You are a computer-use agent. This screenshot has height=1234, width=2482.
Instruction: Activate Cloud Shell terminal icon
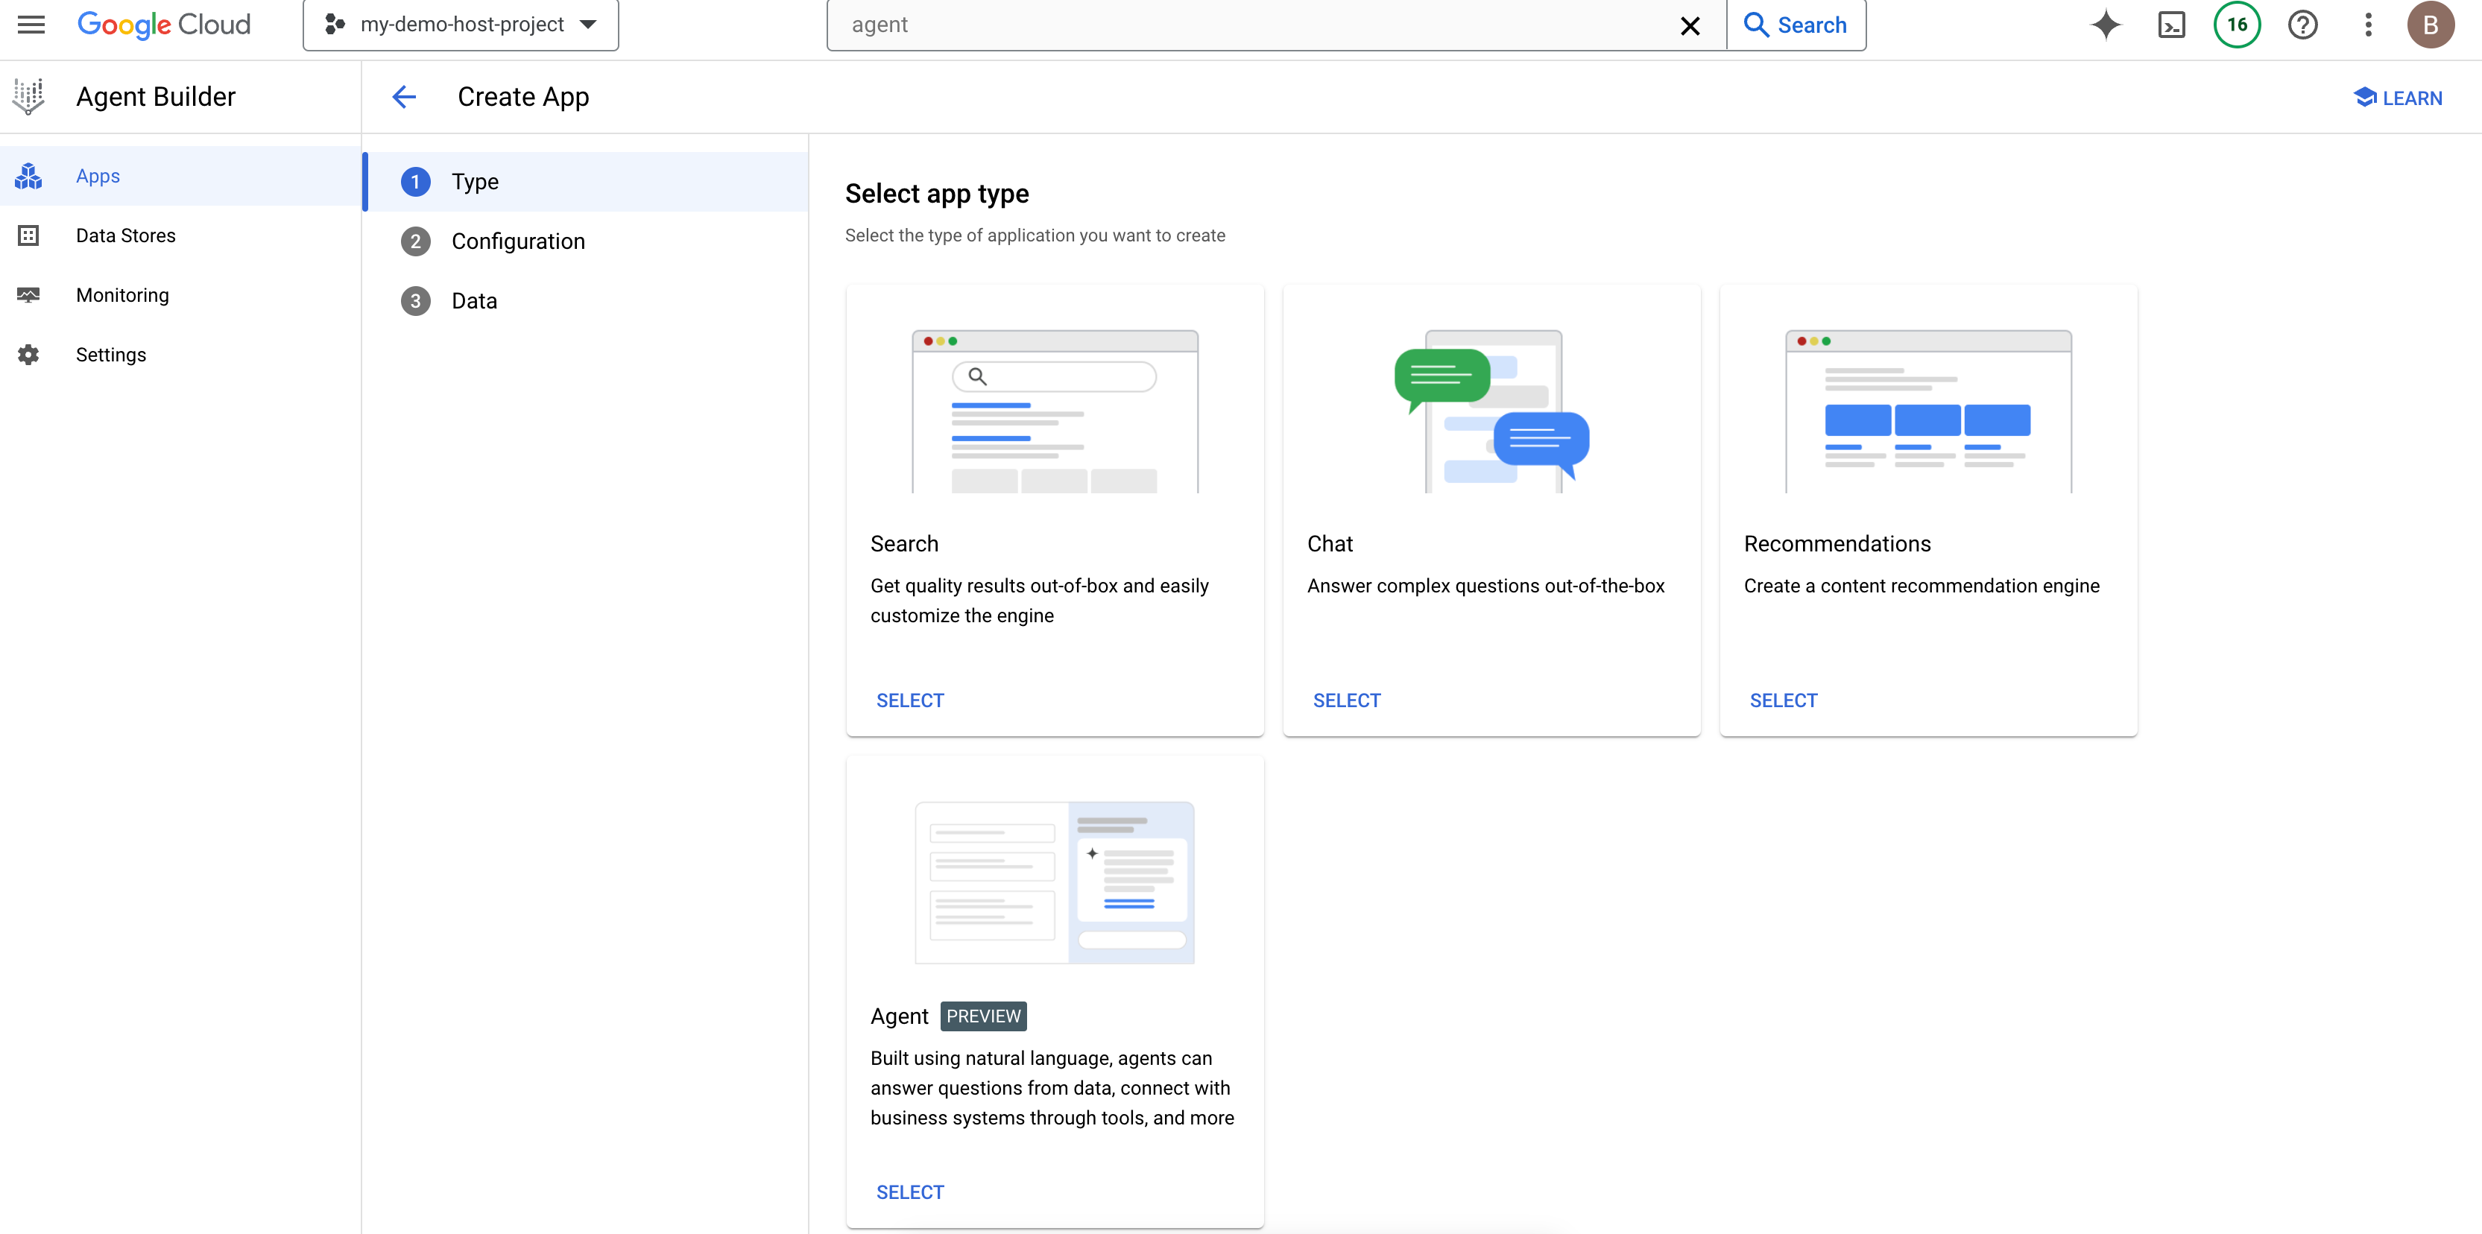coord(2172,25)
